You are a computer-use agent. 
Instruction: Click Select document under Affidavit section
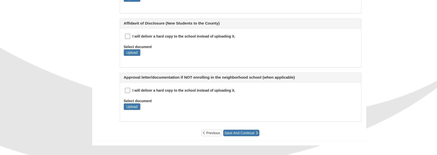tap(138, 47)
